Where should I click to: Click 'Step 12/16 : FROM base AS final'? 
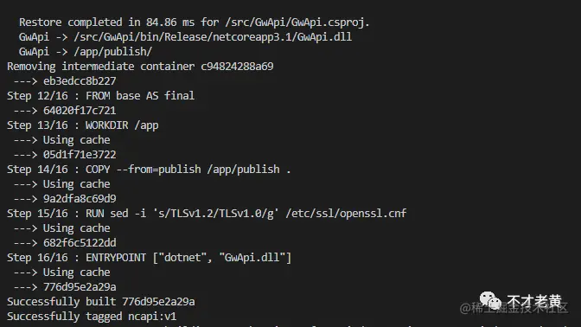click(x=100, y=96)
